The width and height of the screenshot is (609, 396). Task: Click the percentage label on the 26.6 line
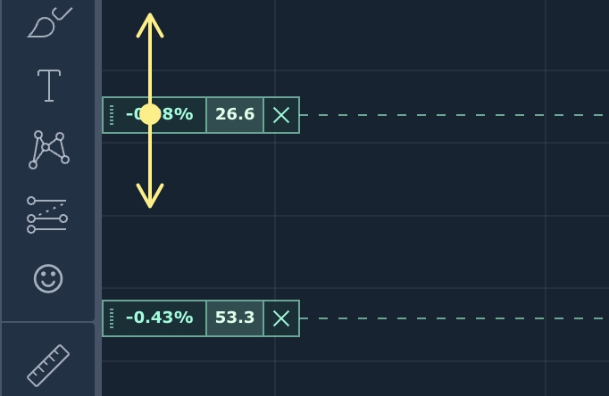pyautogui.click(x=159, y=114)
